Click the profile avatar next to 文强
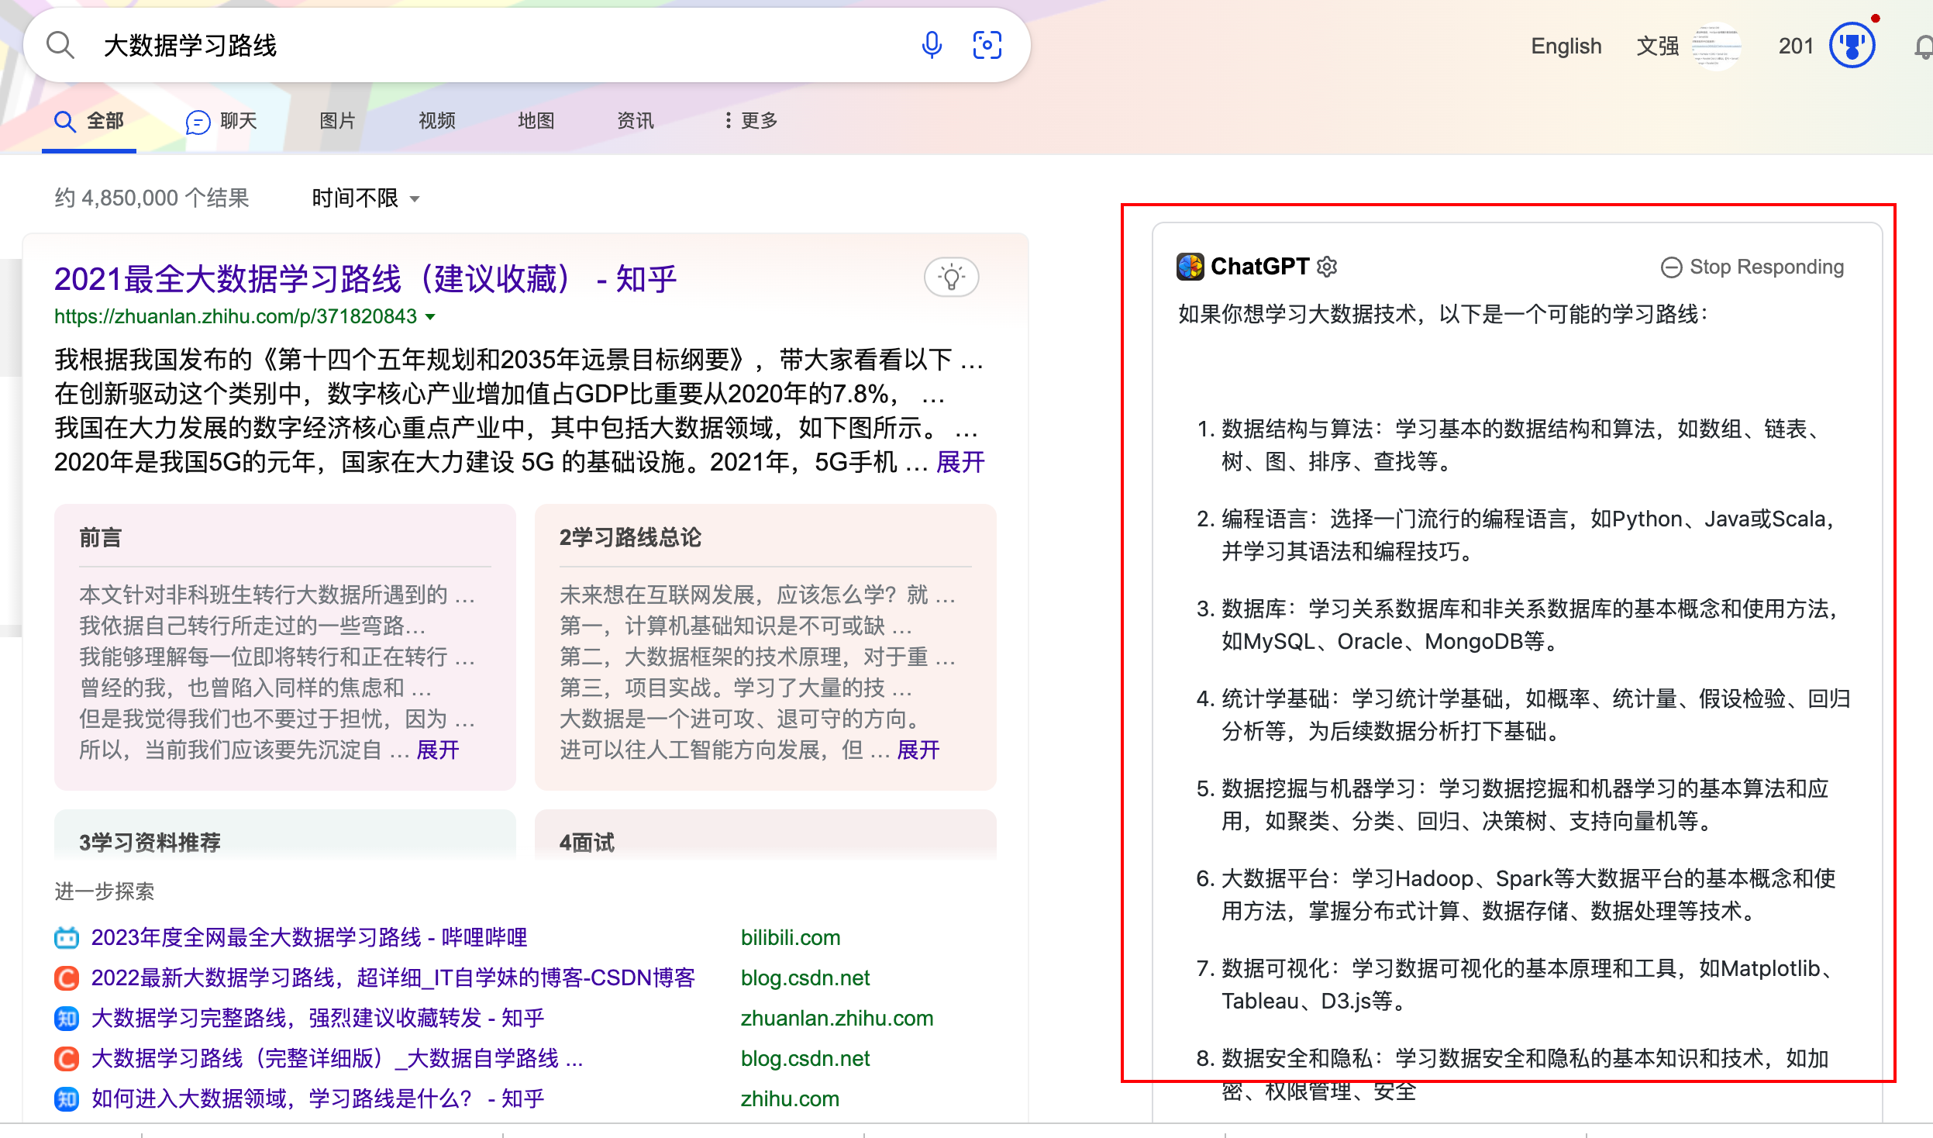The image size is (1933, 1138). point(1716,46)
